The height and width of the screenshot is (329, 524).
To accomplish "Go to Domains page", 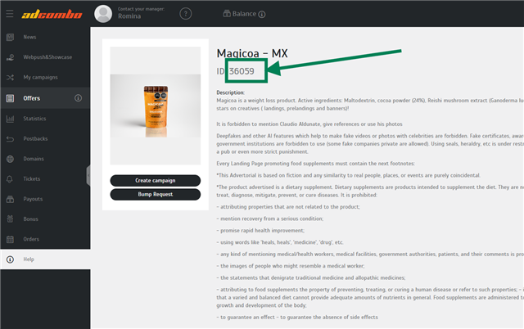I will [45, 159].
